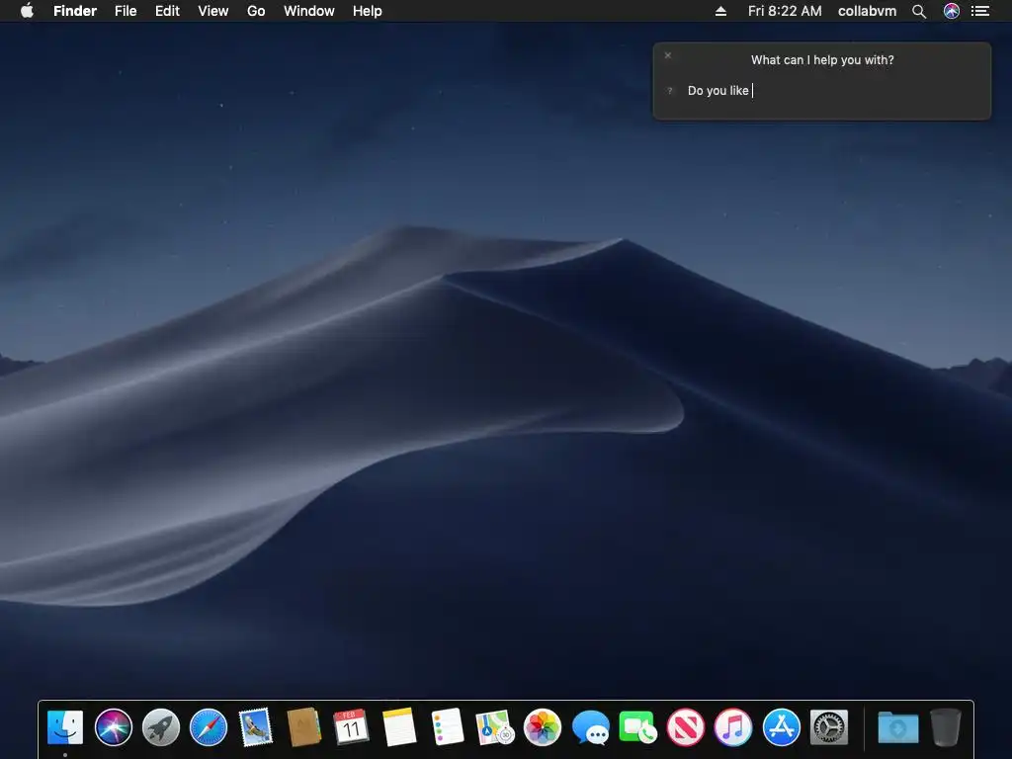Viewport: 1012px width, 759px height.
Task: Open Calendar showing Feb 11
Action: pyautogui.click(x=351, y=727)
